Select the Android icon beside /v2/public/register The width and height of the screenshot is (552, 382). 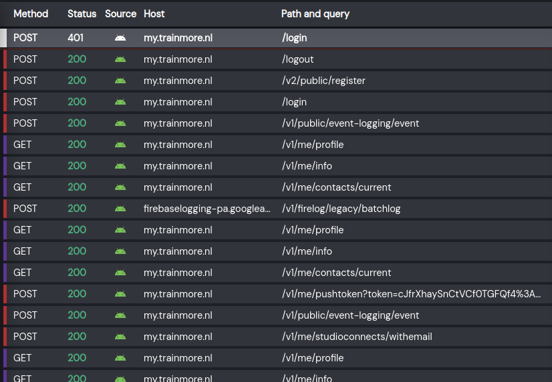[120, 81]
